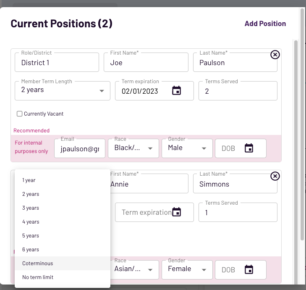Viewport: 306px width, 290px height.
Task: Click the Add Position link
Action: tap(265, 24)
